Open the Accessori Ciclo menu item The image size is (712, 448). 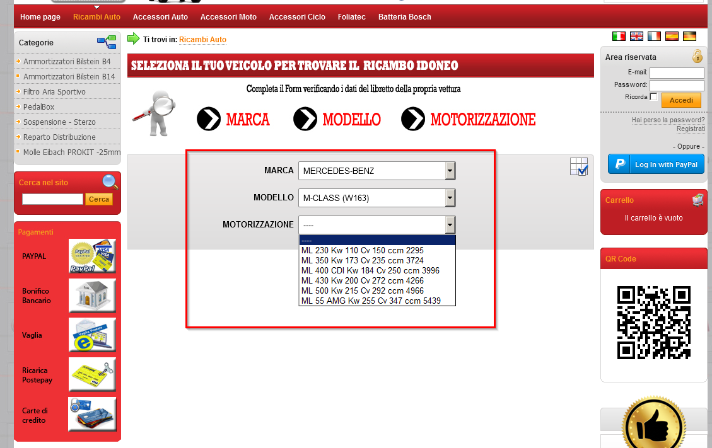point(297,17)
